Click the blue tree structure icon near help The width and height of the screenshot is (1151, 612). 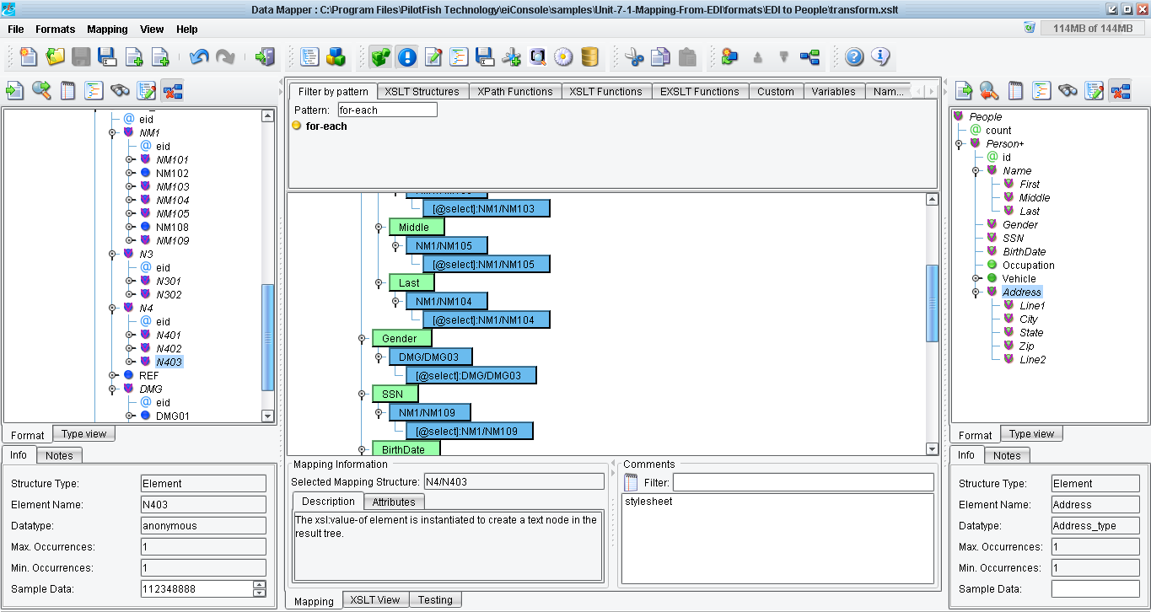coord(809,56)
